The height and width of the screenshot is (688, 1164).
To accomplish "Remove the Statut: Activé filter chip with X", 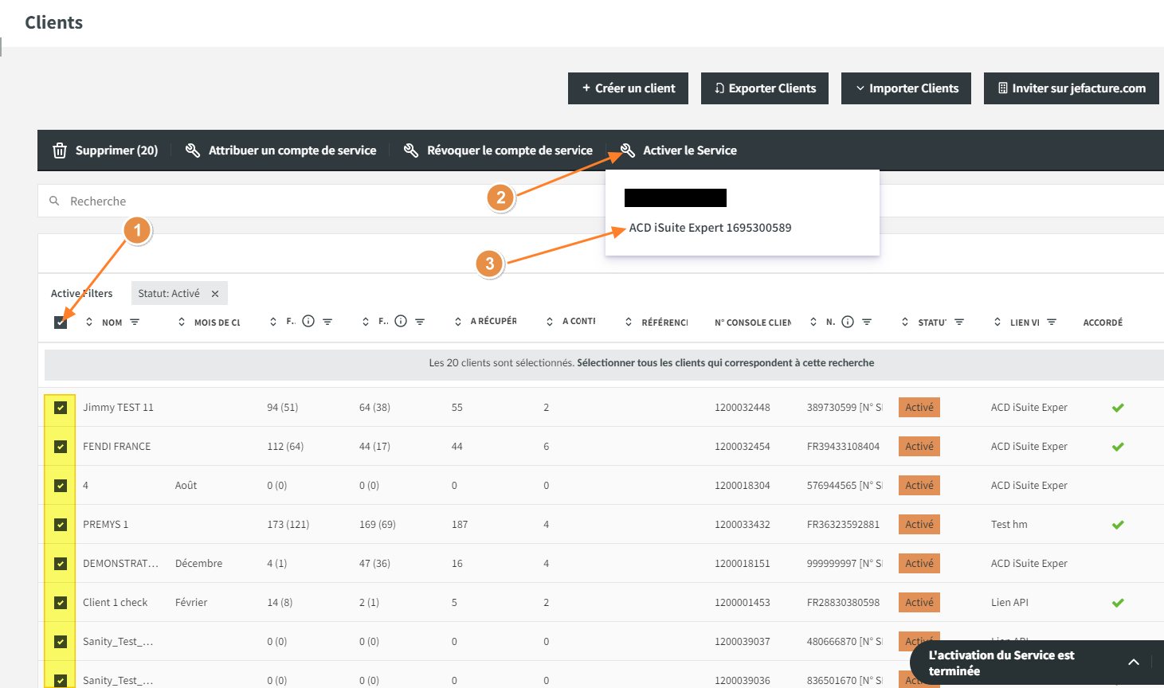I will point(215,294).
